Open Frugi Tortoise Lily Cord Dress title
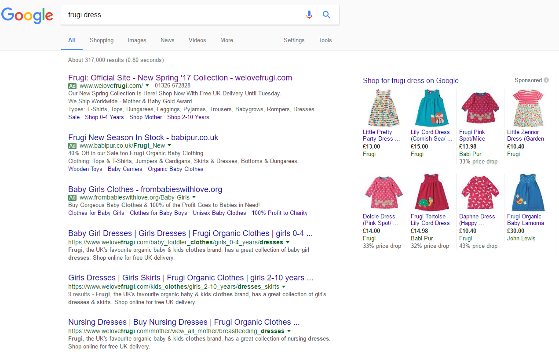 tap(430, 220)
